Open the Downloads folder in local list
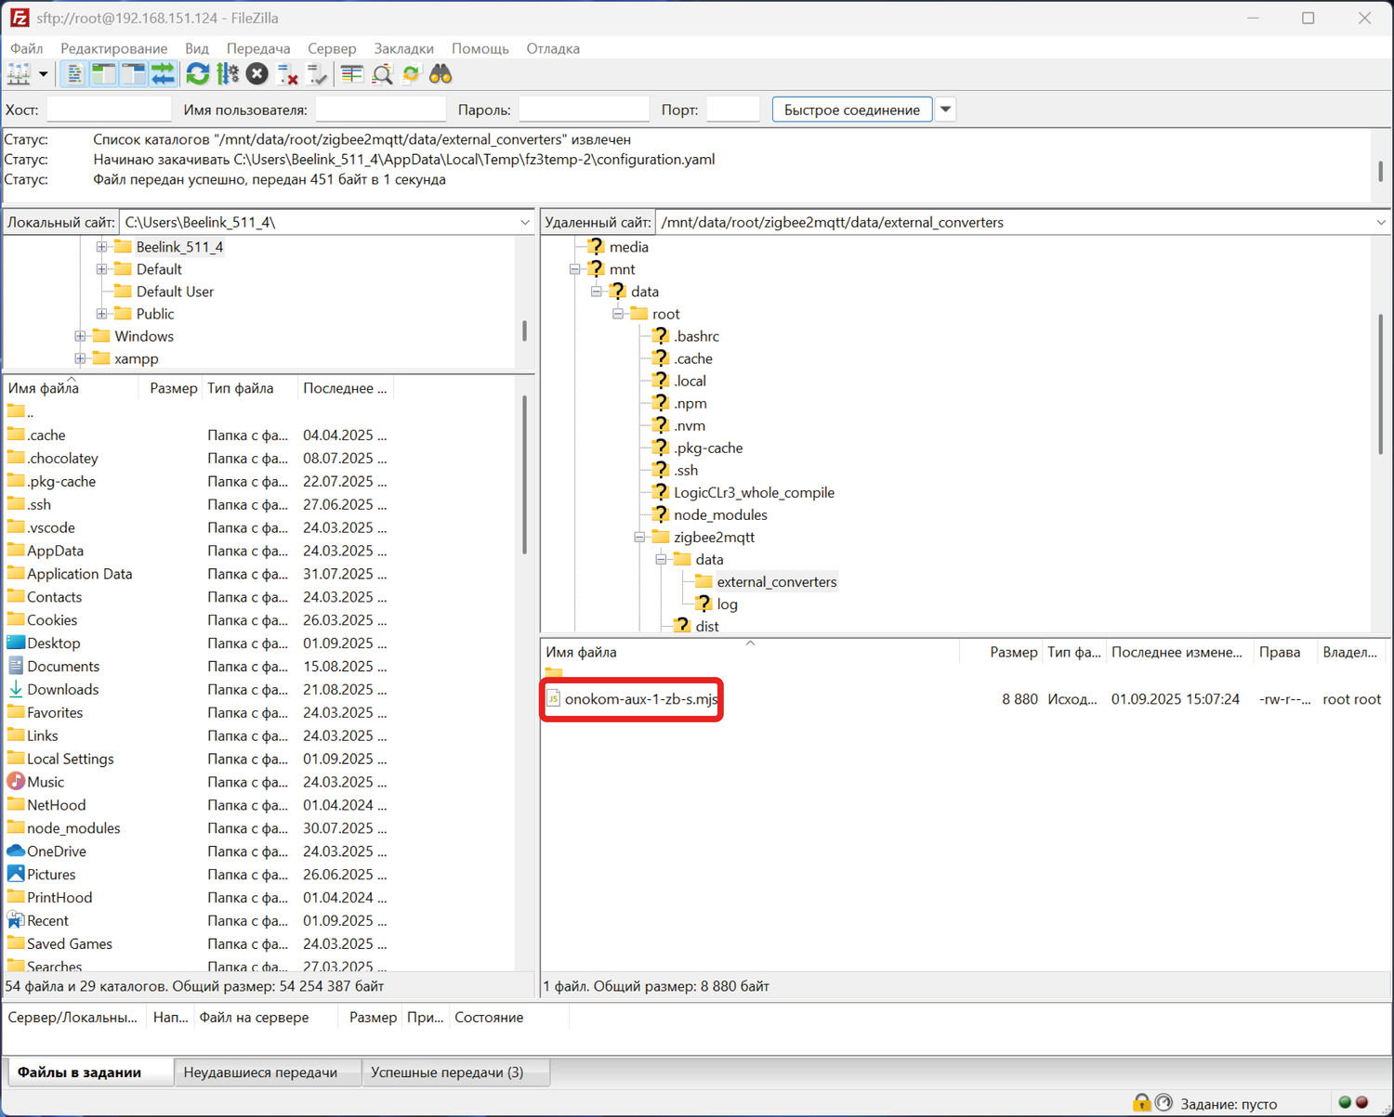This screenshot has height=1117, width=1394. pyautogui.click(x=62, y=690)
